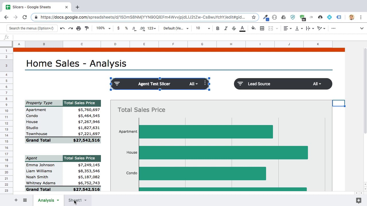This screenshot has width=367, height=206.
Task: Open the font family dropdown
Action: 176,28
